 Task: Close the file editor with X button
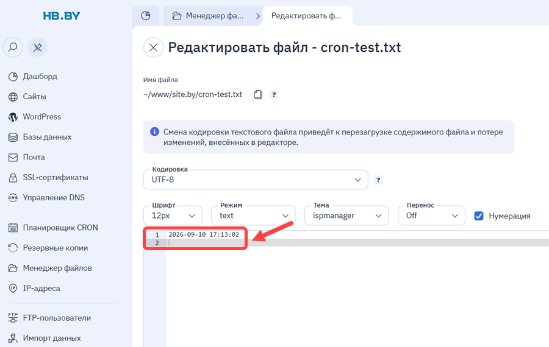(x=153, y=47)
